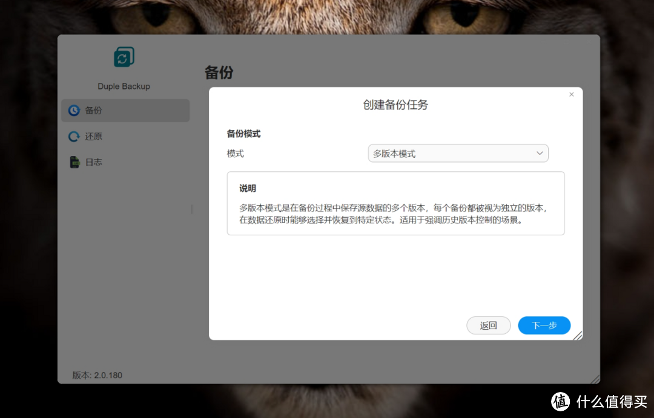The height and width of the screenshot is (418, 654).
Task: Click the clock icon beside 备份
Action: 74,111
